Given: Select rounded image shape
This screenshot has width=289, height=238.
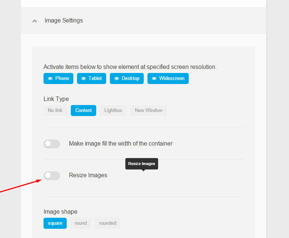Looking at the screenshot, I should 108,223.
